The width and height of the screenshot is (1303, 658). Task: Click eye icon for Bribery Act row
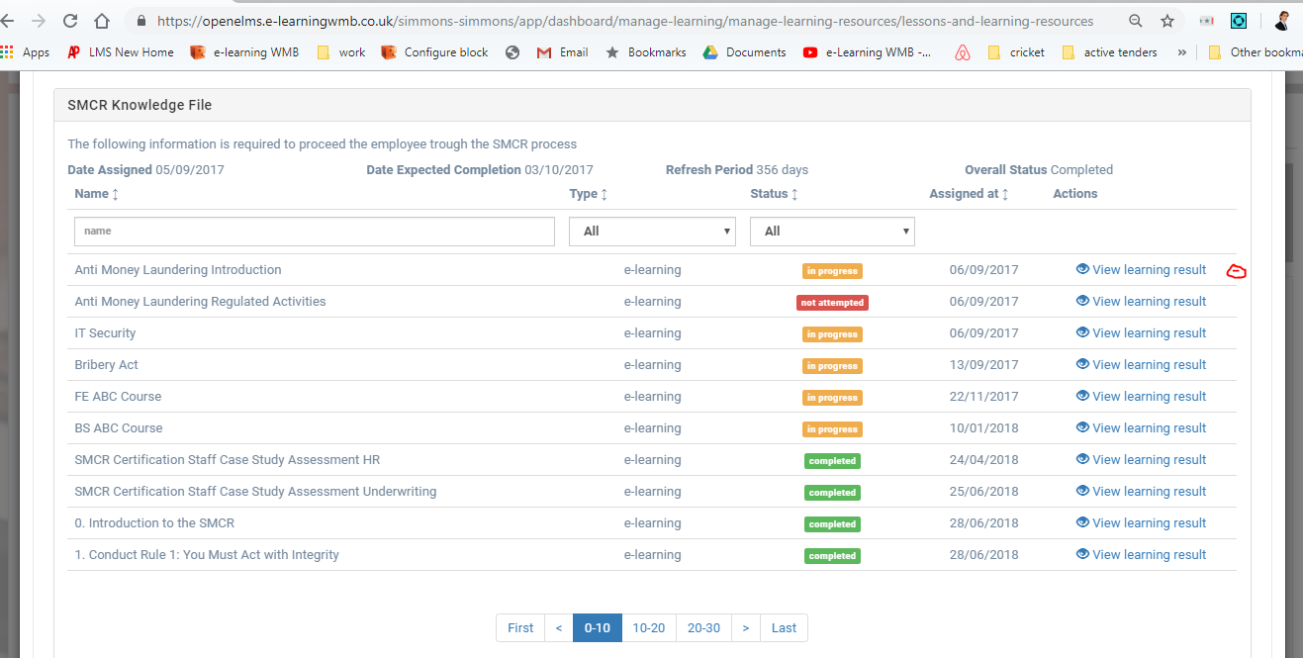click(x=1082, y=364)
